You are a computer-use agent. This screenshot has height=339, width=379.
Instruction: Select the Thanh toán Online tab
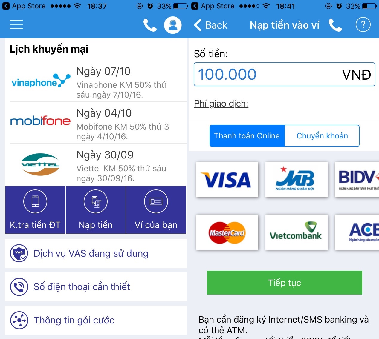(x=247, y=136)
